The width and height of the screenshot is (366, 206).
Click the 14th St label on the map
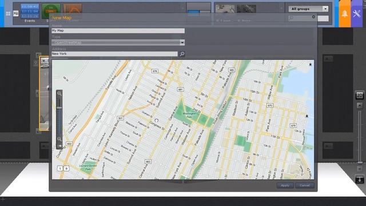pos(247,100)
